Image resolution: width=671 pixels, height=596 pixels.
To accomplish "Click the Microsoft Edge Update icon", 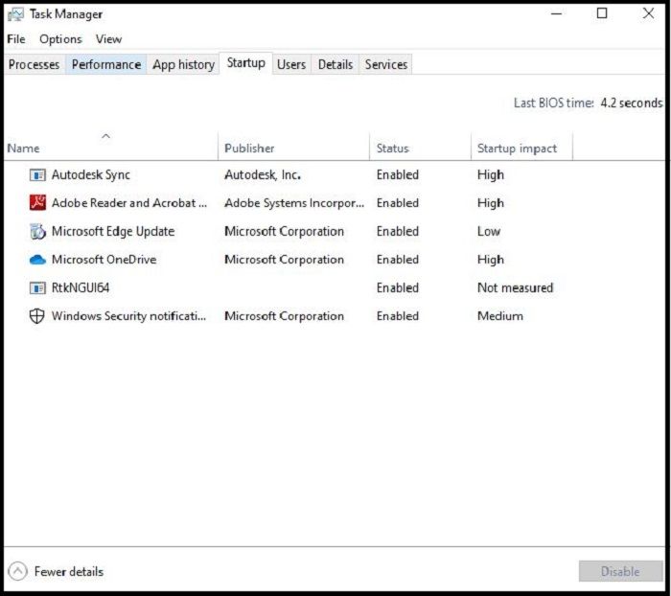I will (37, 232).
